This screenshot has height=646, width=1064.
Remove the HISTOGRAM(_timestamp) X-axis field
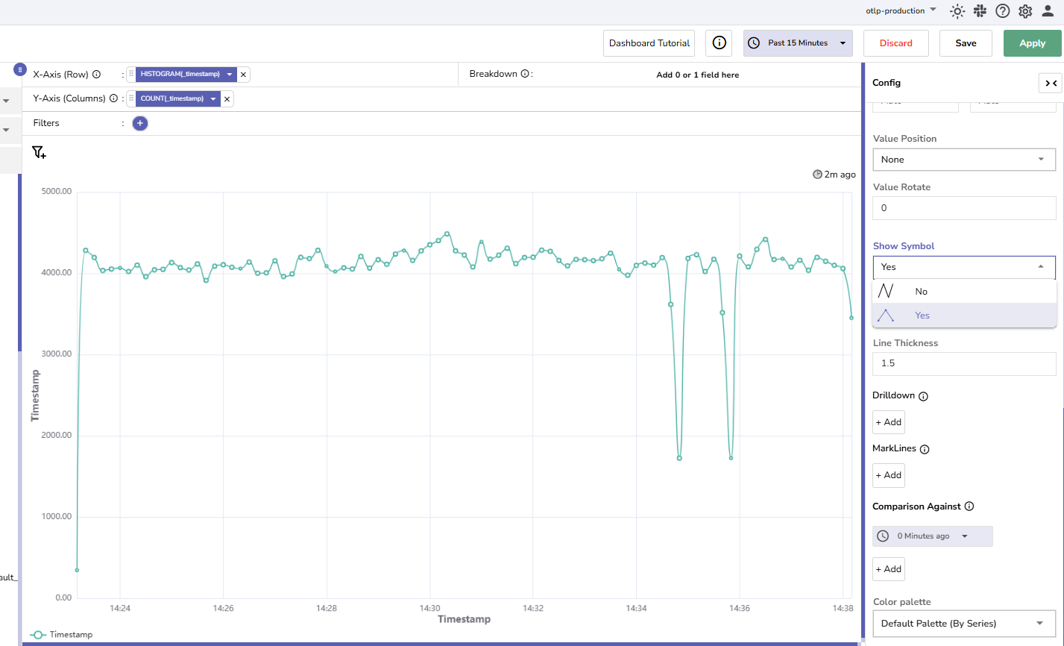[x=243, y=75]
